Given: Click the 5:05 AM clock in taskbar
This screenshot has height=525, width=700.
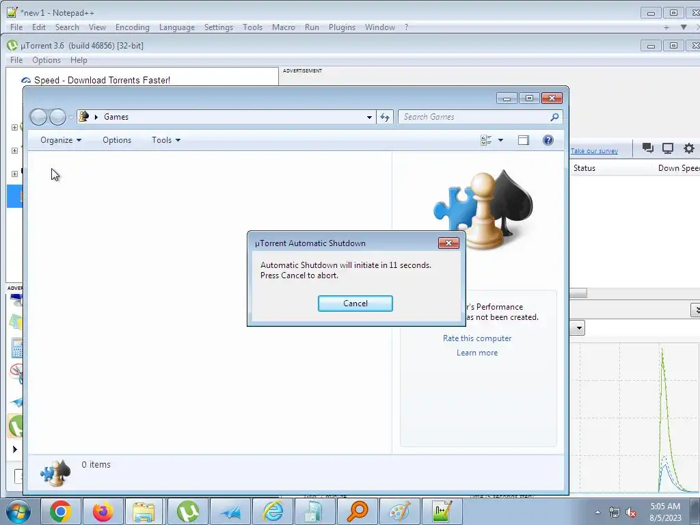Looking at the screenshot, I should 665,507.
